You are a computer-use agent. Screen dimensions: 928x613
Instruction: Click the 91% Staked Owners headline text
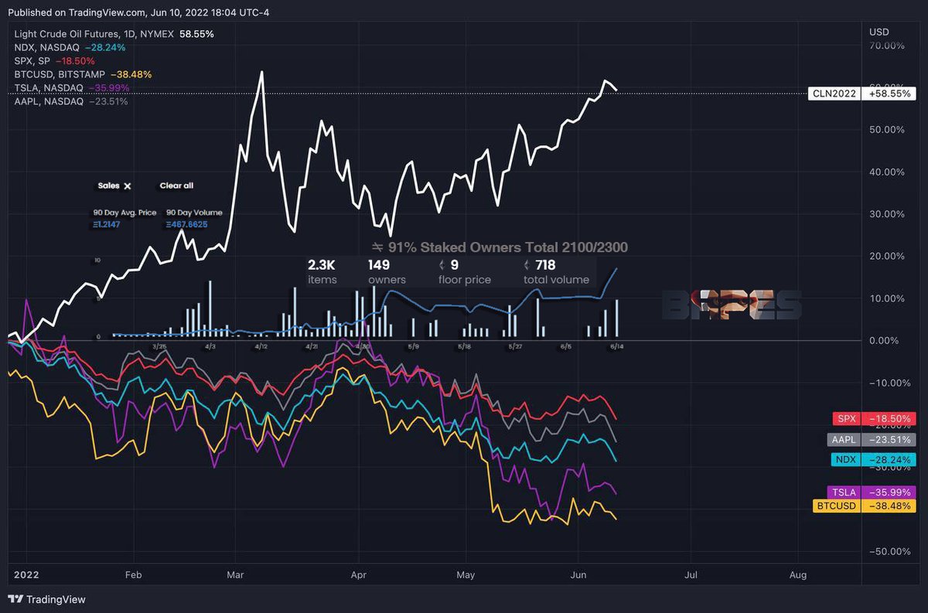[x=500, y=247]
